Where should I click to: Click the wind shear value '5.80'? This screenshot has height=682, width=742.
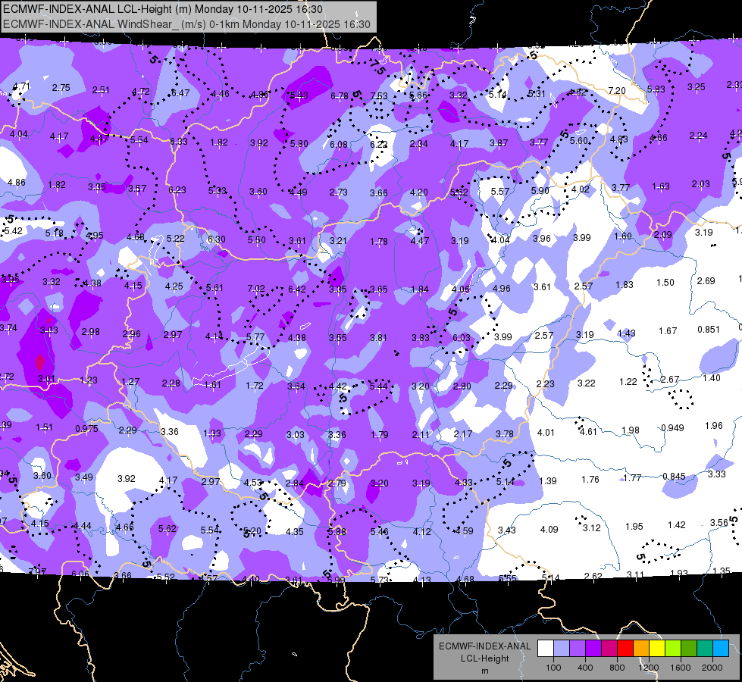point(299,143)
